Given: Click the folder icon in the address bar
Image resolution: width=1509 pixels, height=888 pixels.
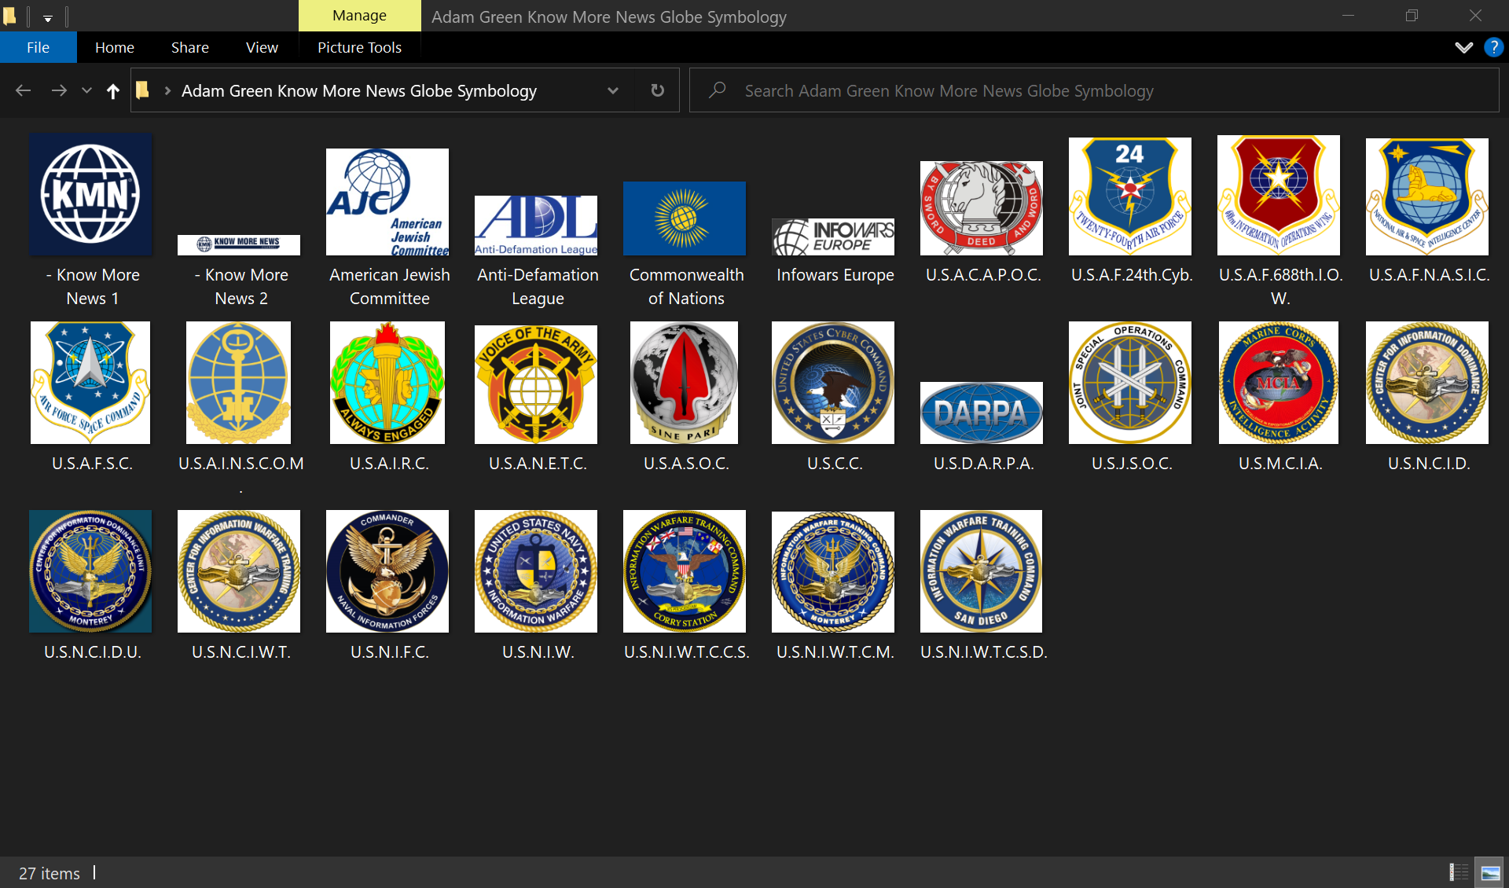Looking at the screenshot, I should pyautogui.click(x=142, y=90).
